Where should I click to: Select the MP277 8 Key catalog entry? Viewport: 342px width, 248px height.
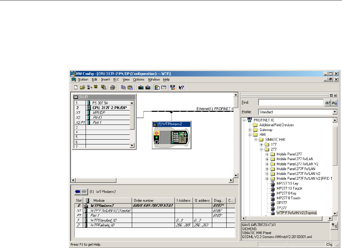[287, 193]
